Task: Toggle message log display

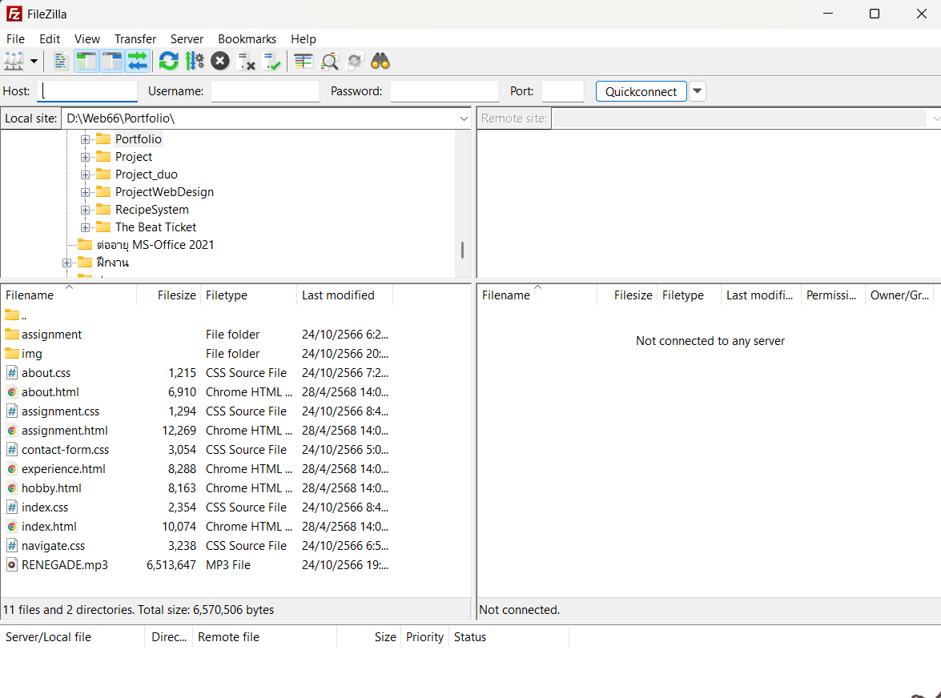Action: tap(61, 61)
